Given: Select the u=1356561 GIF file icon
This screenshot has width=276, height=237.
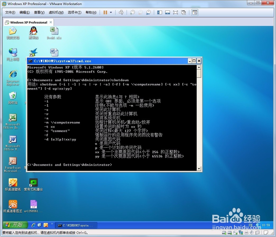Looking at the screenshot, I should pyautogui.click(x=33, y=206).
